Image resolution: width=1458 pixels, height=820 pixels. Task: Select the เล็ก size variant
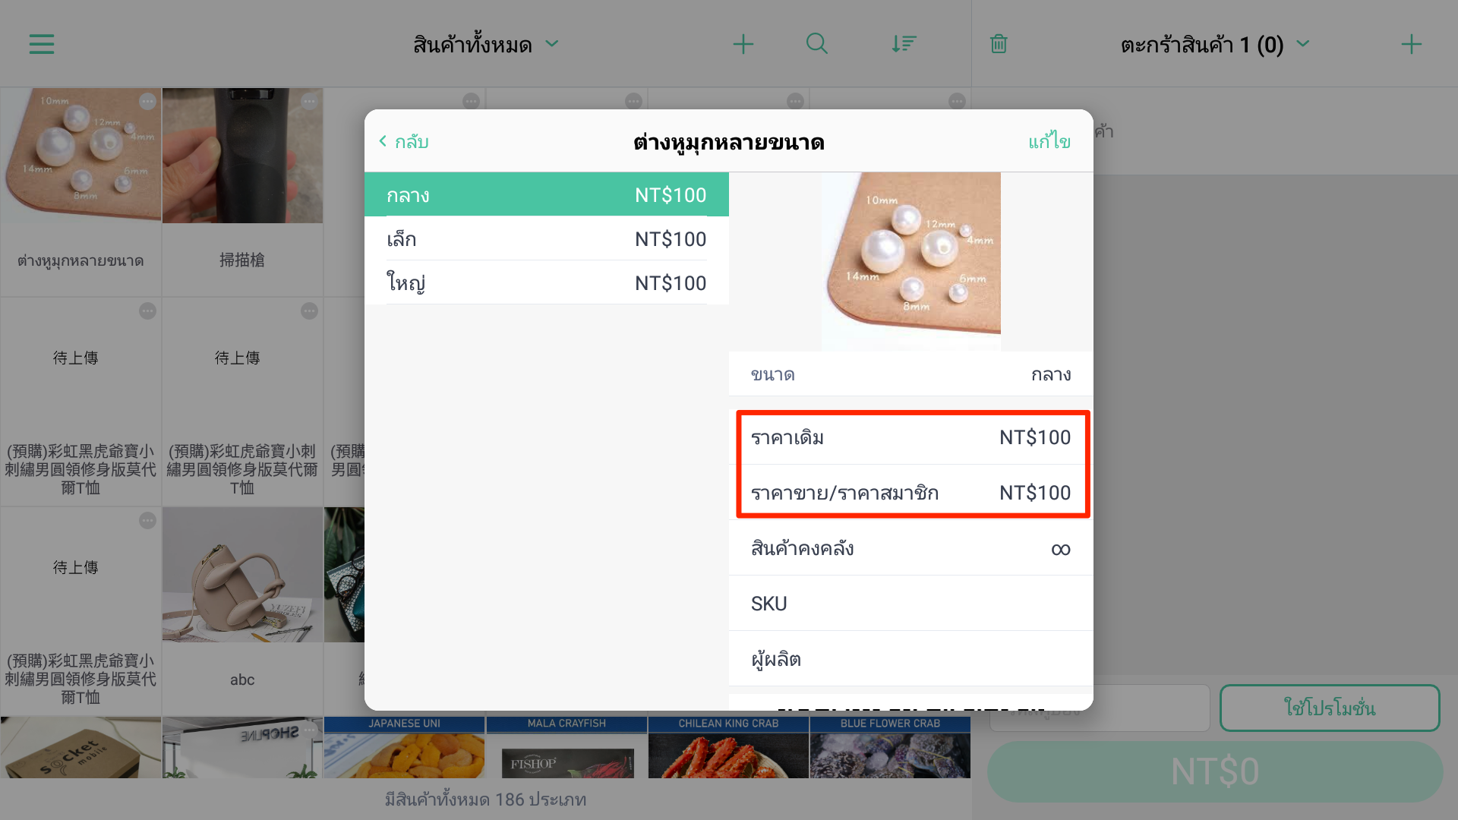coord(547,239)
